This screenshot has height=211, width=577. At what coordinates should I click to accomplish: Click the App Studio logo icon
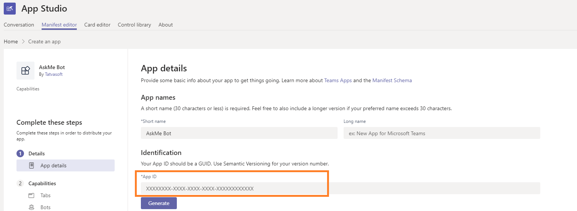pyautogui.click(x=10, y=8)
